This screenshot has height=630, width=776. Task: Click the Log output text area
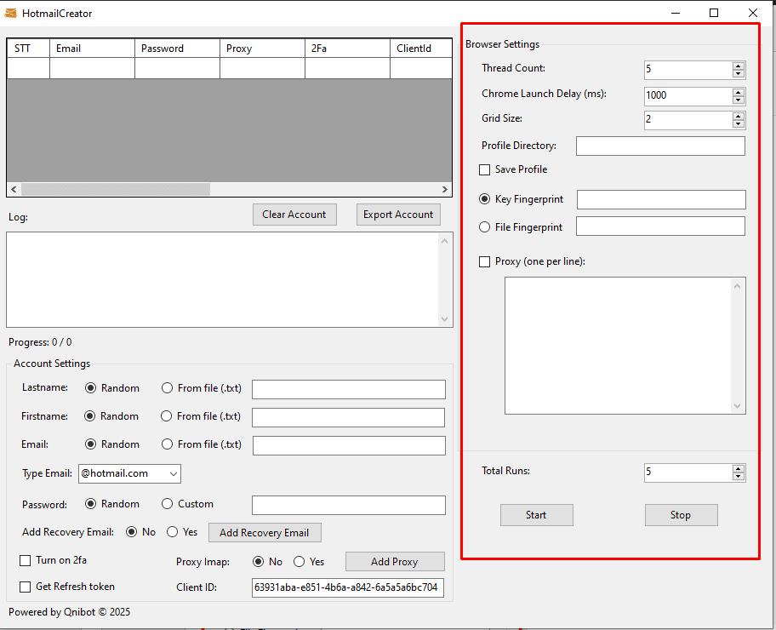pyautogui.click(x=223, y=280)
